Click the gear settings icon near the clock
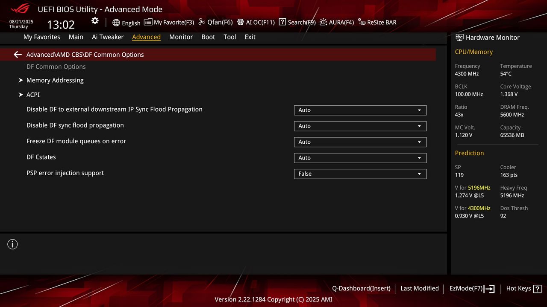The width and height of the screenshot is (547, 307). [95, 20]
